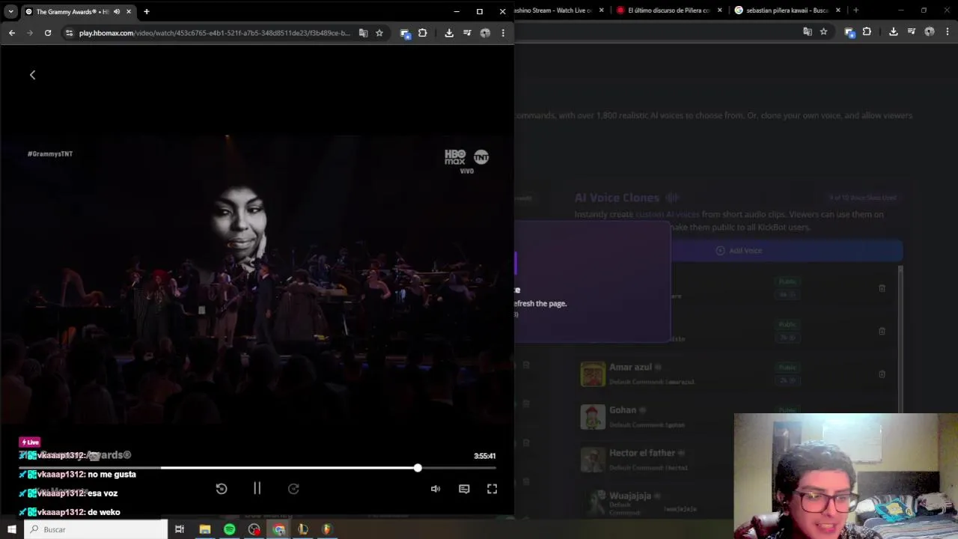Select the Amar azul voice entry

tap(735, 374)
